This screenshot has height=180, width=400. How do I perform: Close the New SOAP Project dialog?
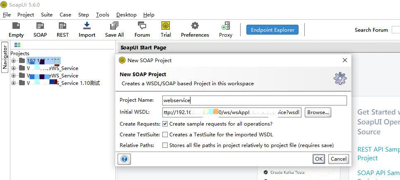point(345,60)
